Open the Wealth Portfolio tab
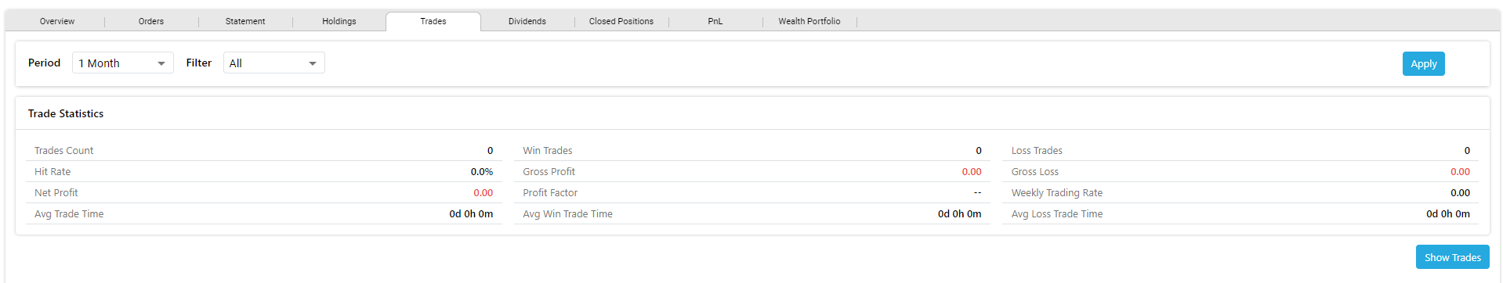Screen dimensions: 1503x283 809,21
